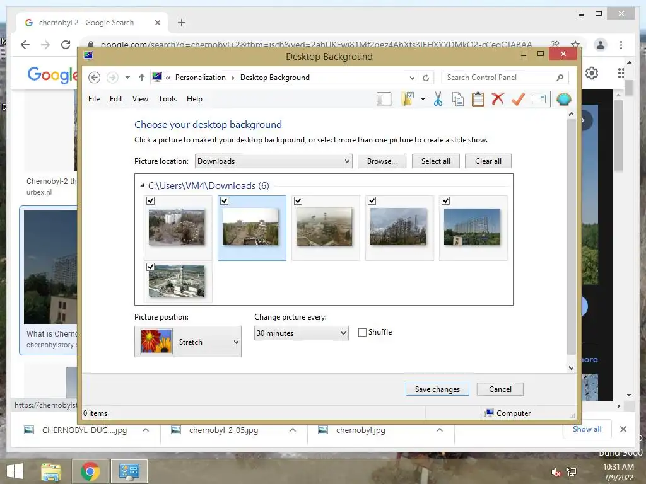This screenshot has height=484, width=646.
Task: Open Google apps grid icon
Action: coord(621,73)
